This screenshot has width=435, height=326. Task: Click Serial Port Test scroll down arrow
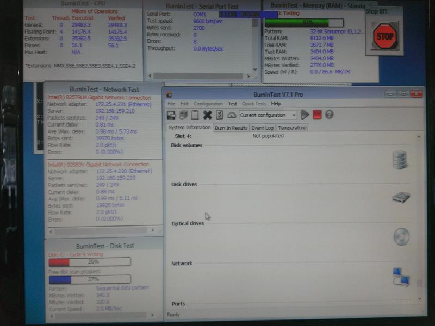255,69
